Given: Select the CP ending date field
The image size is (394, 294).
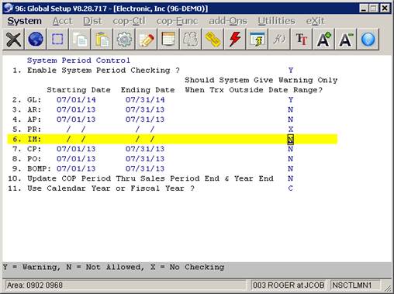Looking at the screenshot, I should point(145,149).
